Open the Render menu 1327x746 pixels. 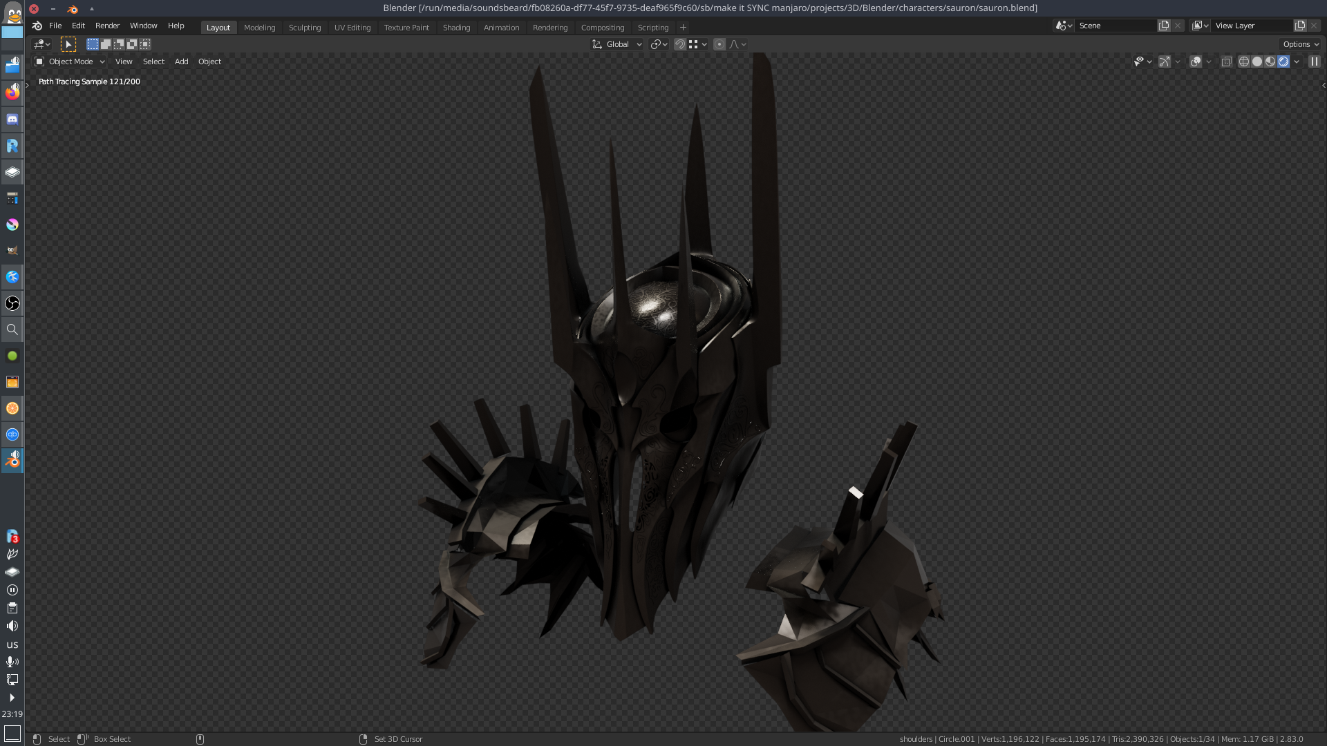coord(107,26)
